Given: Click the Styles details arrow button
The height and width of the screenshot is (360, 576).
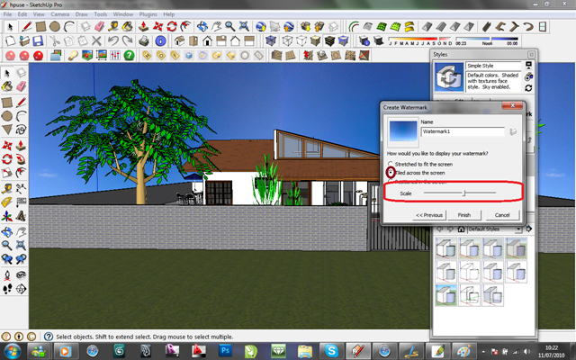Looking at the screenshot, I should [529, 229].
